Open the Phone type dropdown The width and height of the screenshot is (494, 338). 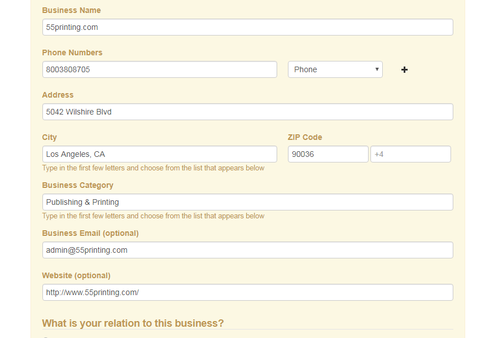click(x=335, y=69)
